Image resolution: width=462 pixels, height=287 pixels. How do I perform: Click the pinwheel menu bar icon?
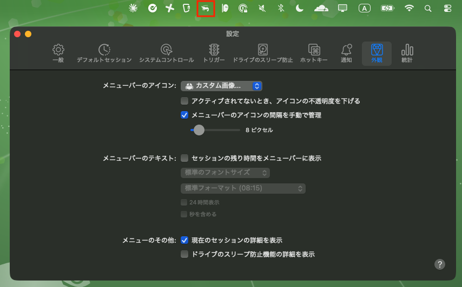(170, 8)
